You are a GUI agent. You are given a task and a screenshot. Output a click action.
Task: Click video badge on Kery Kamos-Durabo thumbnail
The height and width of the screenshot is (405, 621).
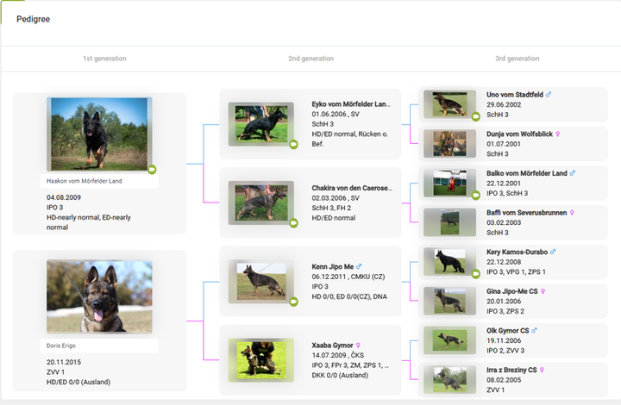click(x=475, y=274)
